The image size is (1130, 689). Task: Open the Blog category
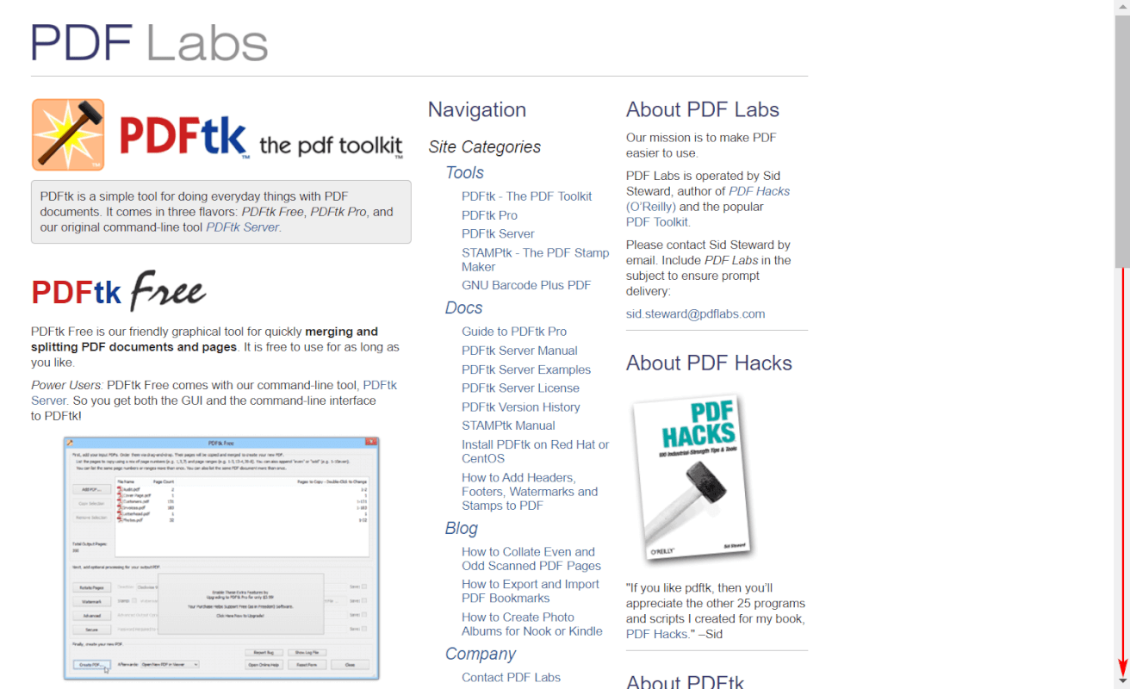[461, 529]
